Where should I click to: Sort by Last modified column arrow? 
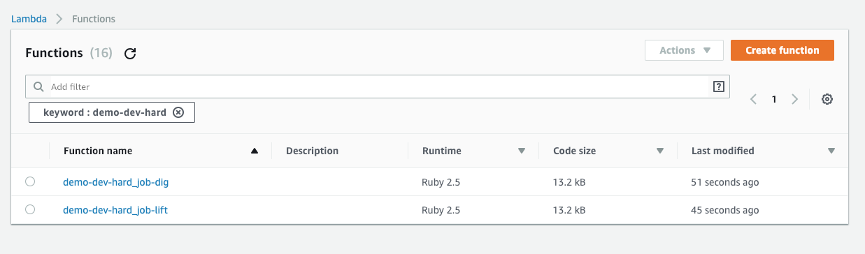pyautogui.click(x=831, y=151)
